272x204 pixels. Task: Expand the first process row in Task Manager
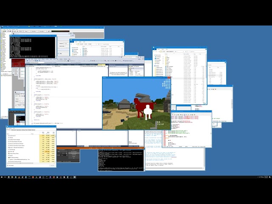pos(7,136)
